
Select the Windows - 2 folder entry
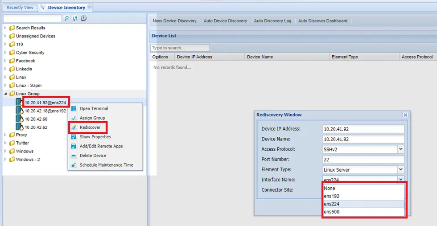[28, 160]
